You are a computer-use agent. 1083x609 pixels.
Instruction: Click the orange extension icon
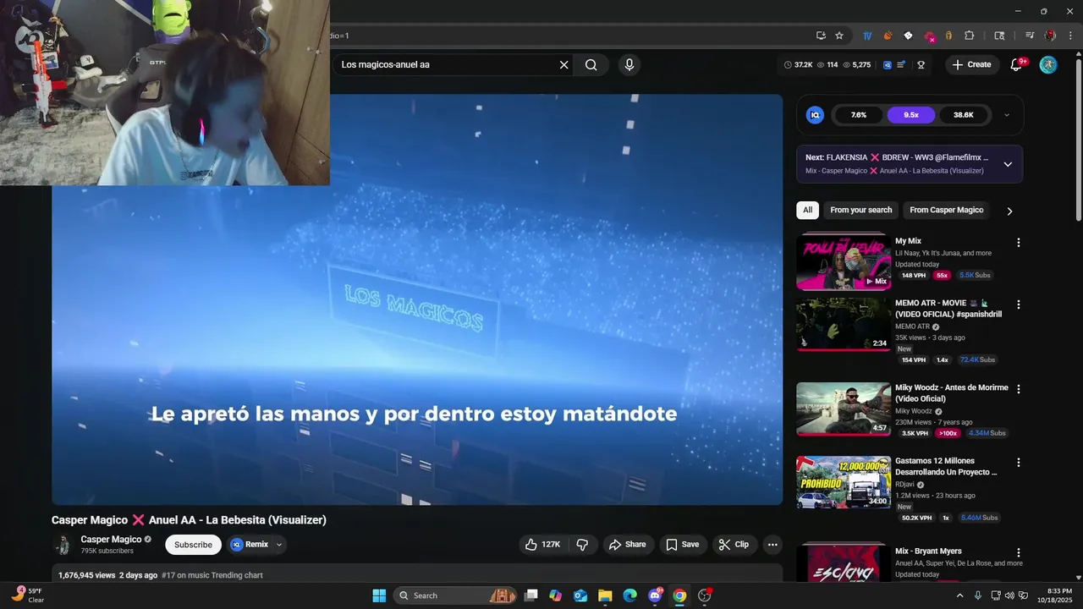pyautogui.click(x=888, y=36)
